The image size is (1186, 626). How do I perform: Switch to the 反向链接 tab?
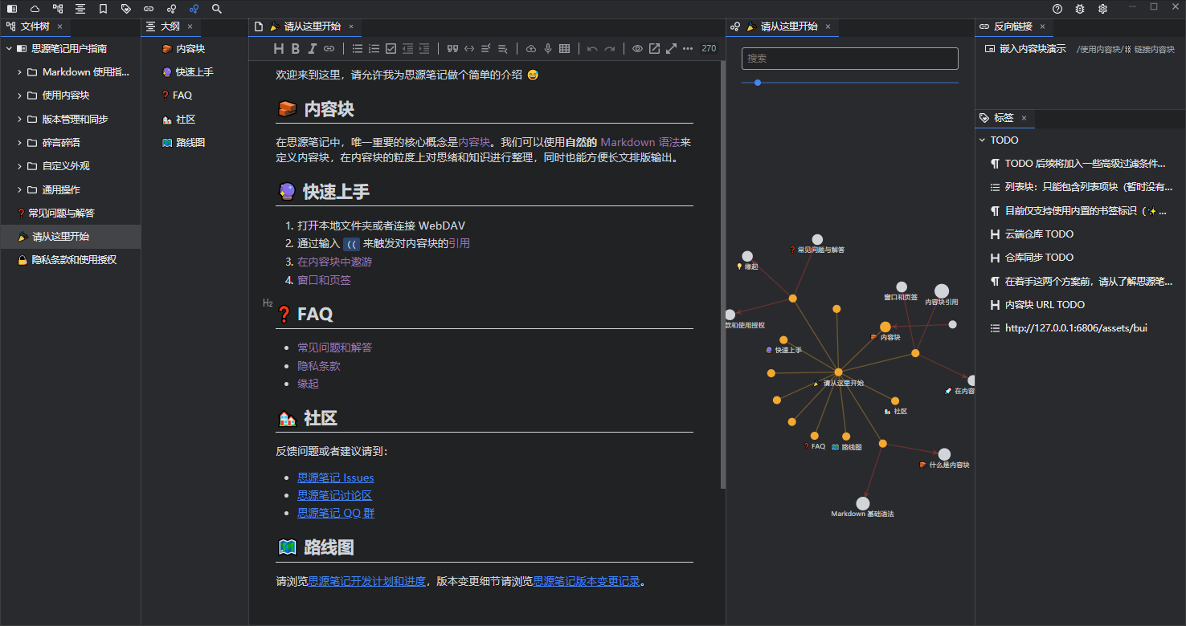click(x=1012, y=26)
